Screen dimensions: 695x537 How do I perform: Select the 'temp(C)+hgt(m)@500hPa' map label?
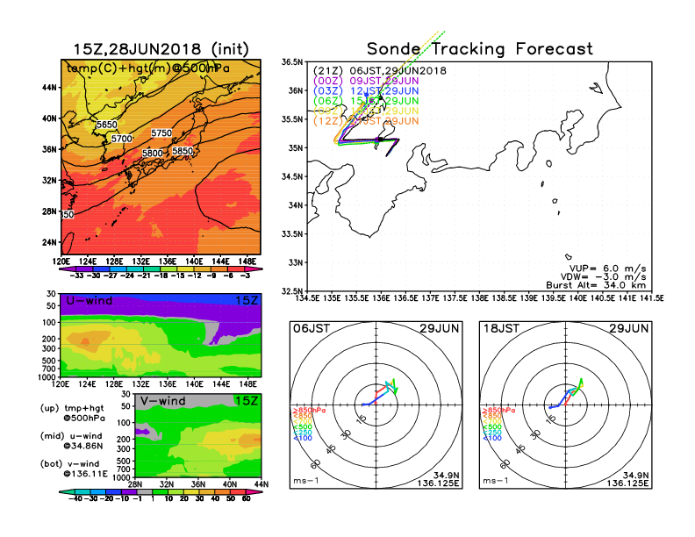148,68
